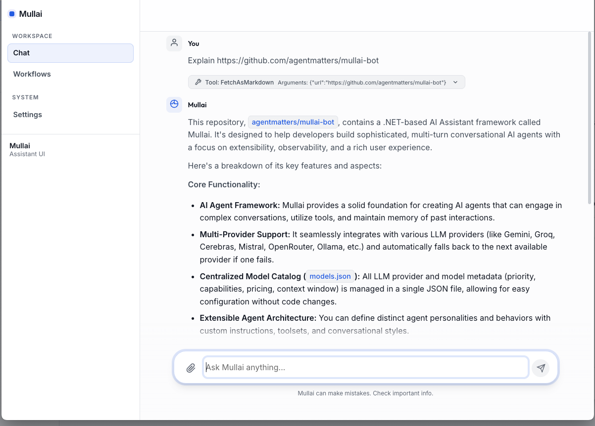Click the SYSTEM section heading
Image resolution: width=595 pixels, height=426 pixels.
pos(25,97)
